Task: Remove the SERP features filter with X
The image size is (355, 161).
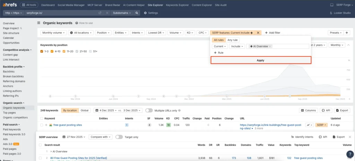Action: coord(258,33)
